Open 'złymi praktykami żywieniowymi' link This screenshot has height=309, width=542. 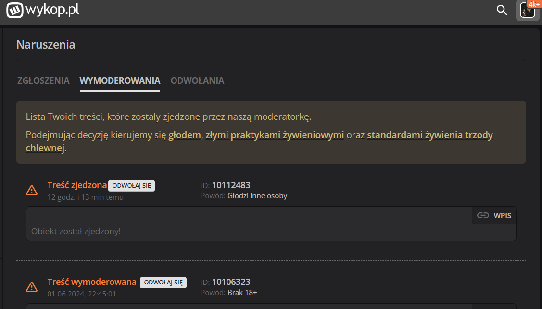(275, 135)
